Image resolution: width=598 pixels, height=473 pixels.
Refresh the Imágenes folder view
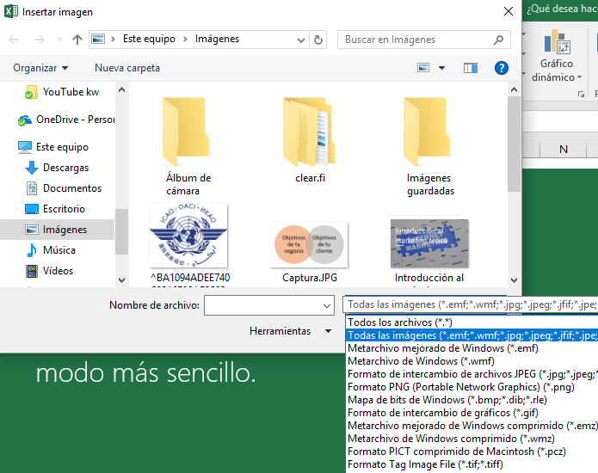point(318,40)
